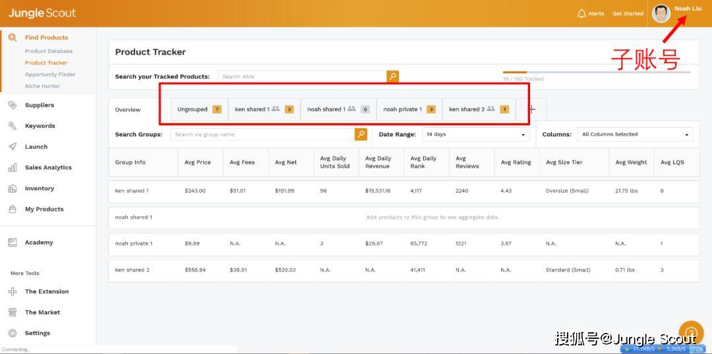Click the Settings gear icon
This screenshot has height=354, width=712.
coord(13,333)
